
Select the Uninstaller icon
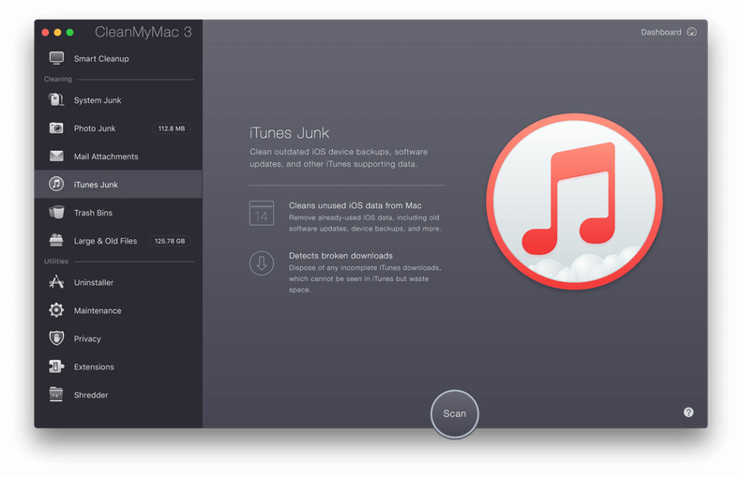(56, 282)
